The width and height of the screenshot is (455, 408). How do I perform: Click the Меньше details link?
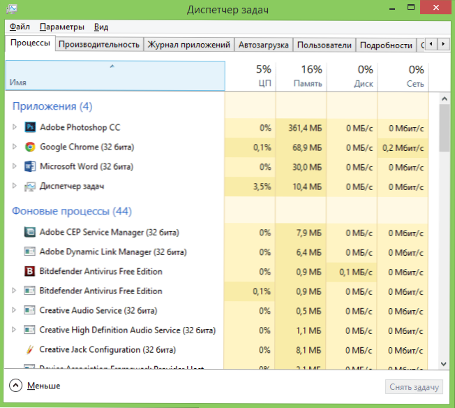43,386
